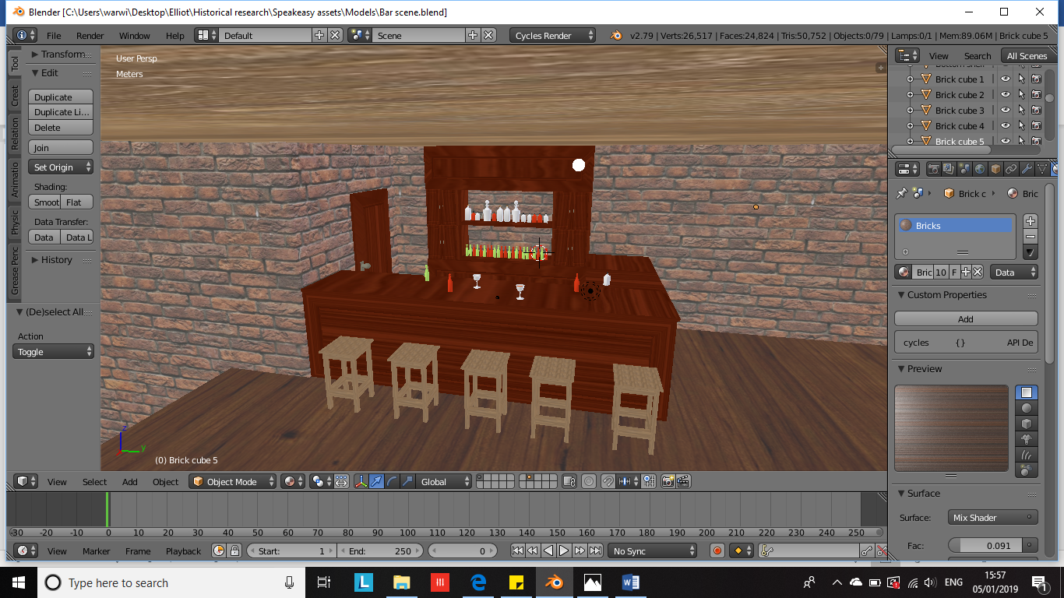This screenshot has width=1064, height=598.
Task: Select the monkey preview shape icon
Action: [x=1027, y=439]
